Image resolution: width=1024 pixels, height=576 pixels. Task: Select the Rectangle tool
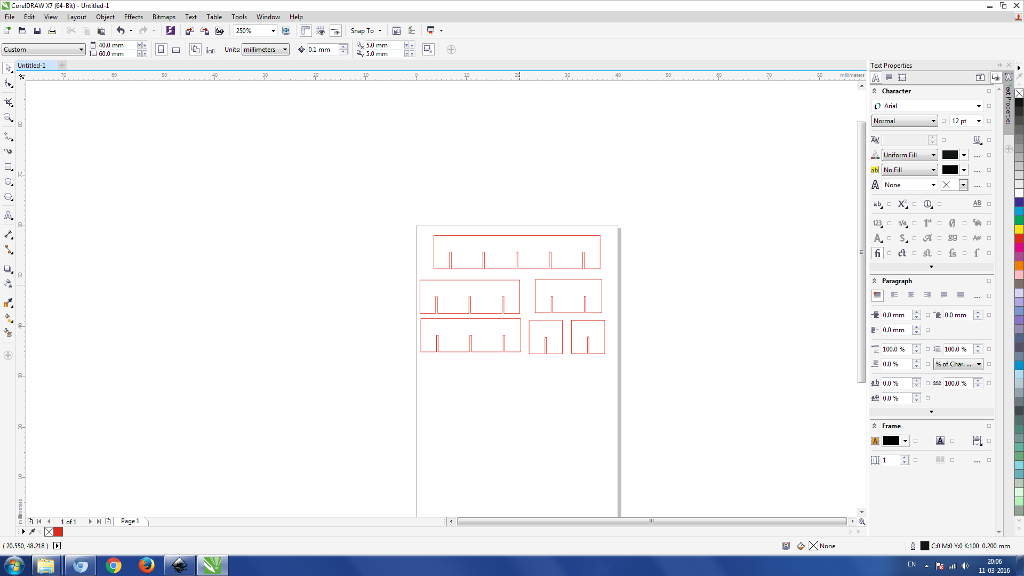pos(8,167)
